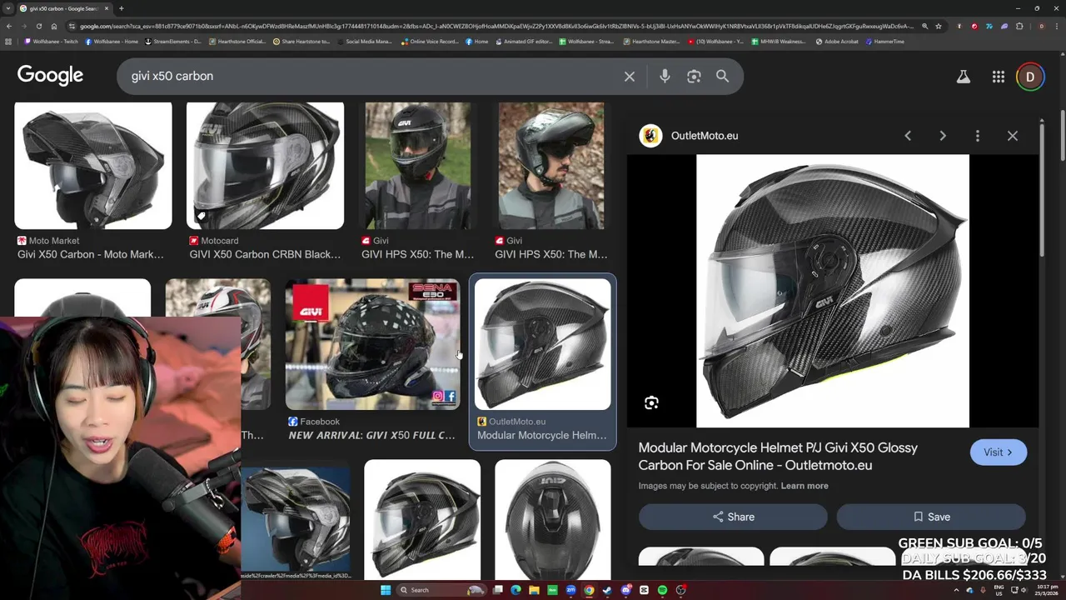Click the Visit button
This screenshot has height=600, width=1066.
tap(998, 452)
